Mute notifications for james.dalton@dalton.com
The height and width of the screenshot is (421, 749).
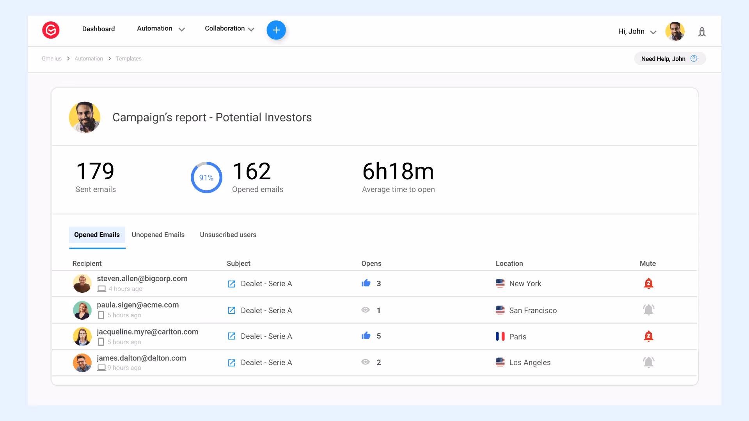click(648, 363)
